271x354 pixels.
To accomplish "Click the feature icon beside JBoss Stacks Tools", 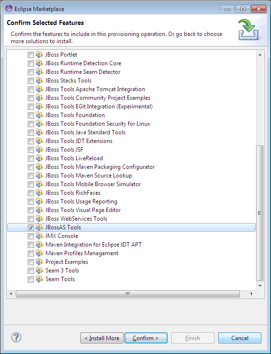I will (x=39, y=81).
